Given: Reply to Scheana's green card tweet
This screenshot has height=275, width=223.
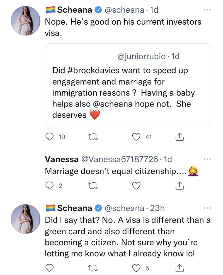Looking at the screenshot, I should [49, 268].
